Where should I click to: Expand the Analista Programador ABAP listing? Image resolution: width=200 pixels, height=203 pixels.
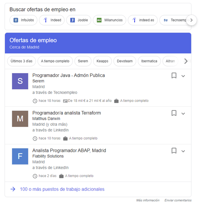(183, 151)
